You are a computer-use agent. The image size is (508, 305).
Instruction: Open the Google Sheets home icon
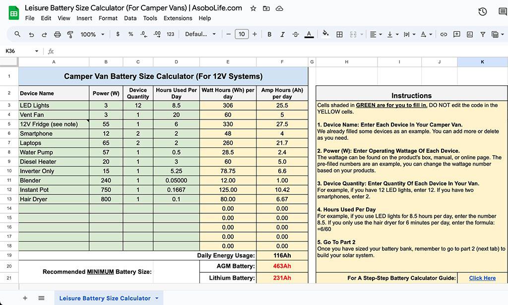click(x=13, y=13)
